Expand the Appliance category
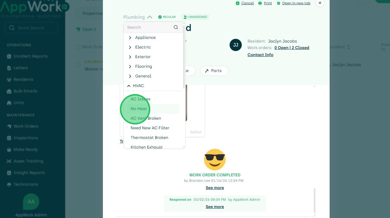The width and height of the screenshot is (390, 218). (x=130, y=37)
